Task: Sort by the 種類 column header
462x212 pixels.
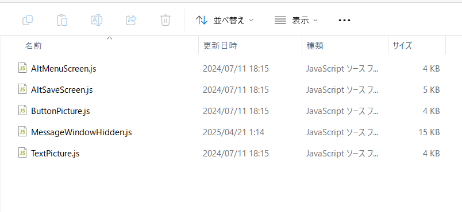Action: pos(315,45)
